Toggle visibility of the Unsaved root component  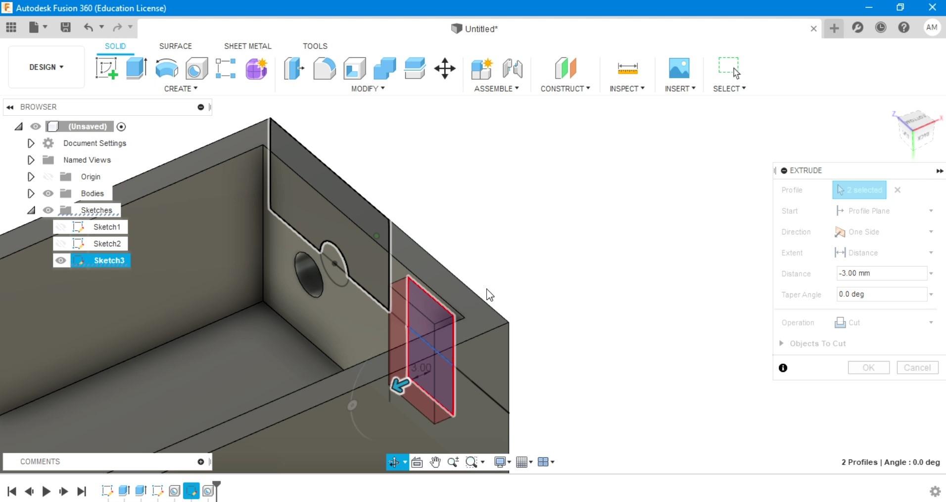[35, 127]
